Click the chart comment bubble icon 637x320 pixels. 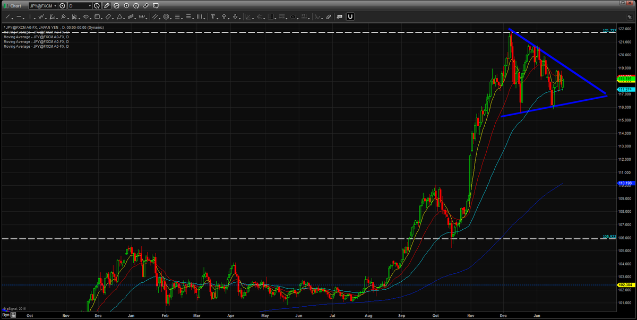click(155, 6)
